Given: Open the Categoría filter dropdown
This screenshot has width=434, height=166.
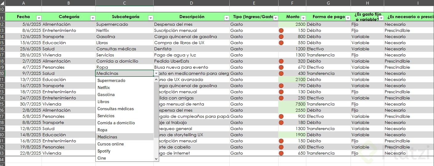Looking at the screenshot, I should pyautogui.click(x=93, y=18).
